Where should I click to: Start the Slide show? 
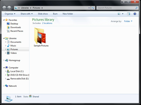click(x=43, y=14)
